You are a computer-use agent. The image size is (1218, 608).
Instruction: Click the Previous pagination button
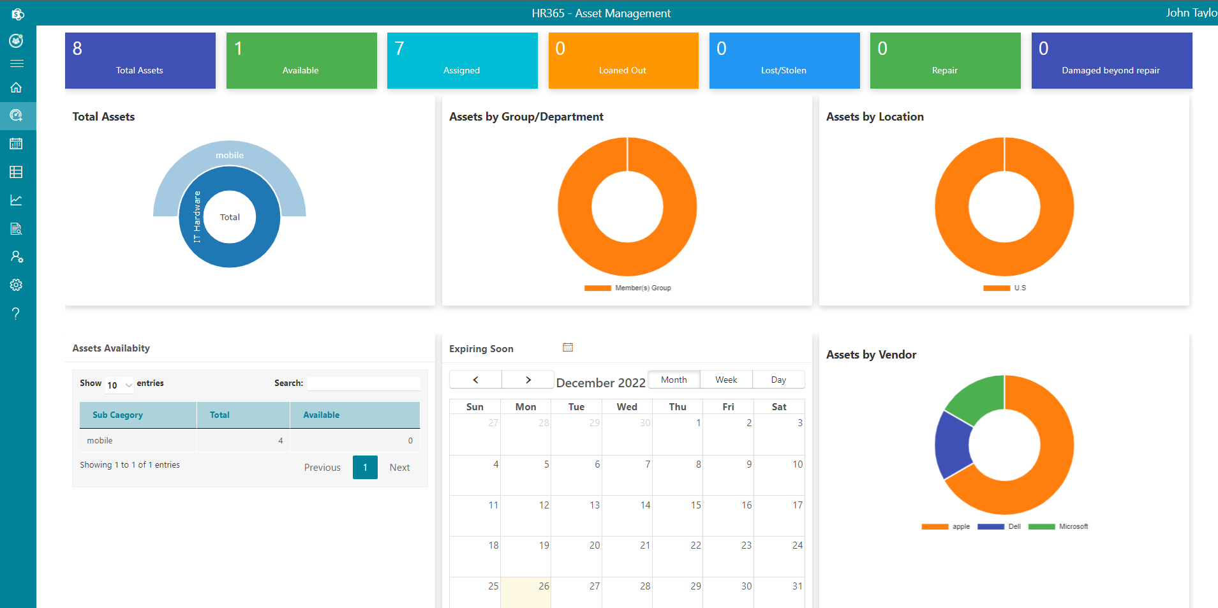(x=322, y=467)
